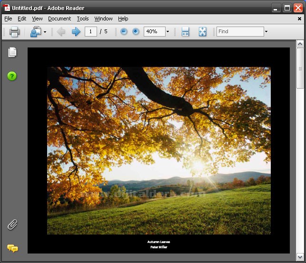Zoom out with the minus button
The height and width of the screenshot is (263, 306).
pyautogui.click(x=124, y=31)
